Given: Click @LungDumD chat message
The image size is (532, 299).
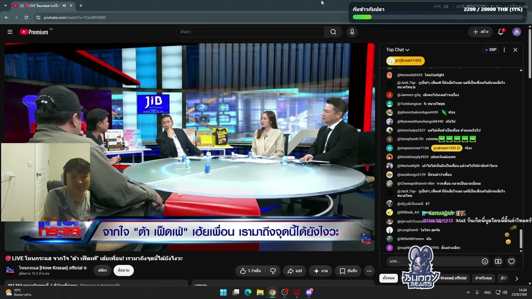Looking at the screenshot, I should tap(430, 230).
